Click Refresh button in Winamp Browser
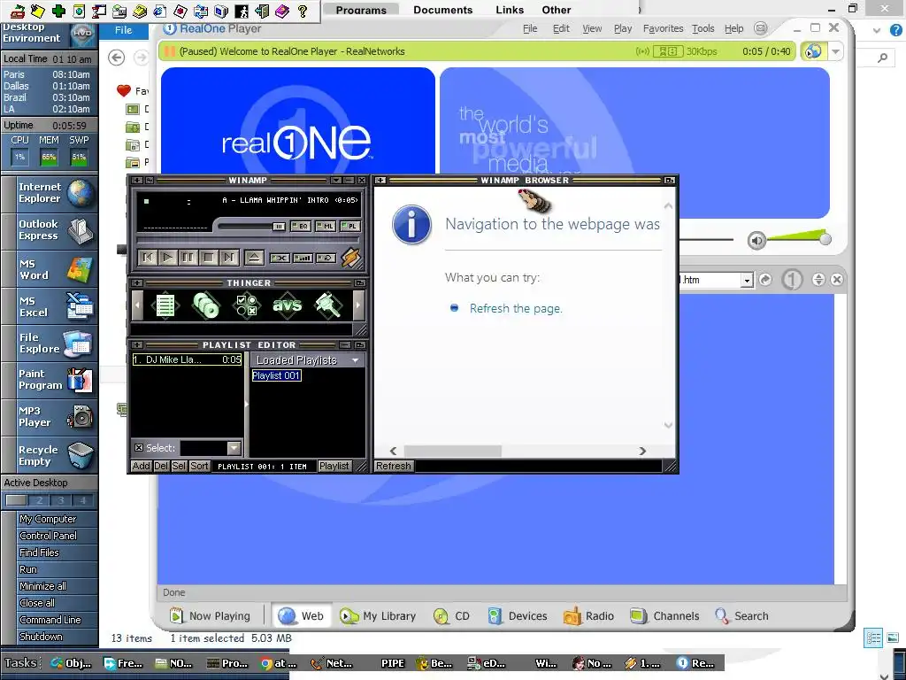Image resolution: width=906 pixels, height=680 pixels. [394, 466]
